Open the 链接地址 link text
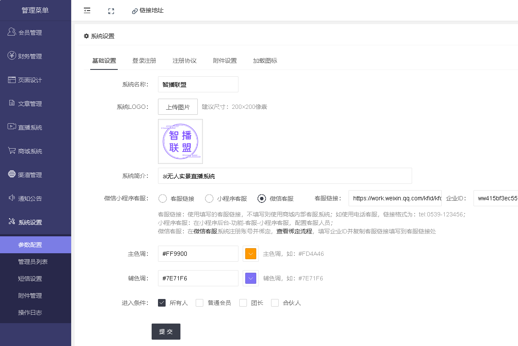Screen dimensions: 518x346 coord(152,11)
